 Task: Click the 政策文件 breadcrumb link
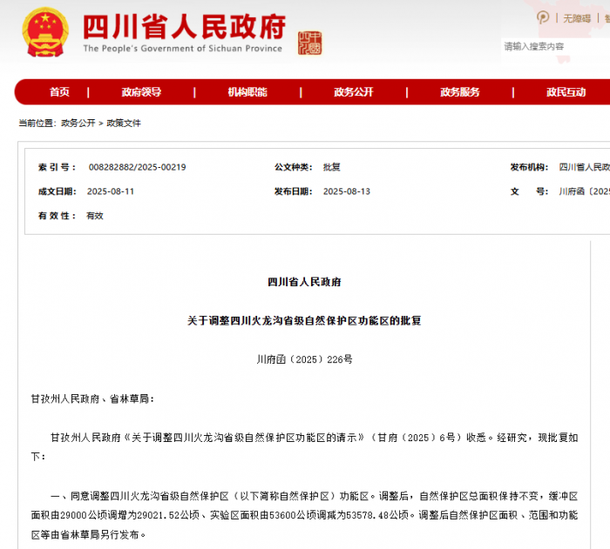point(124,124)
